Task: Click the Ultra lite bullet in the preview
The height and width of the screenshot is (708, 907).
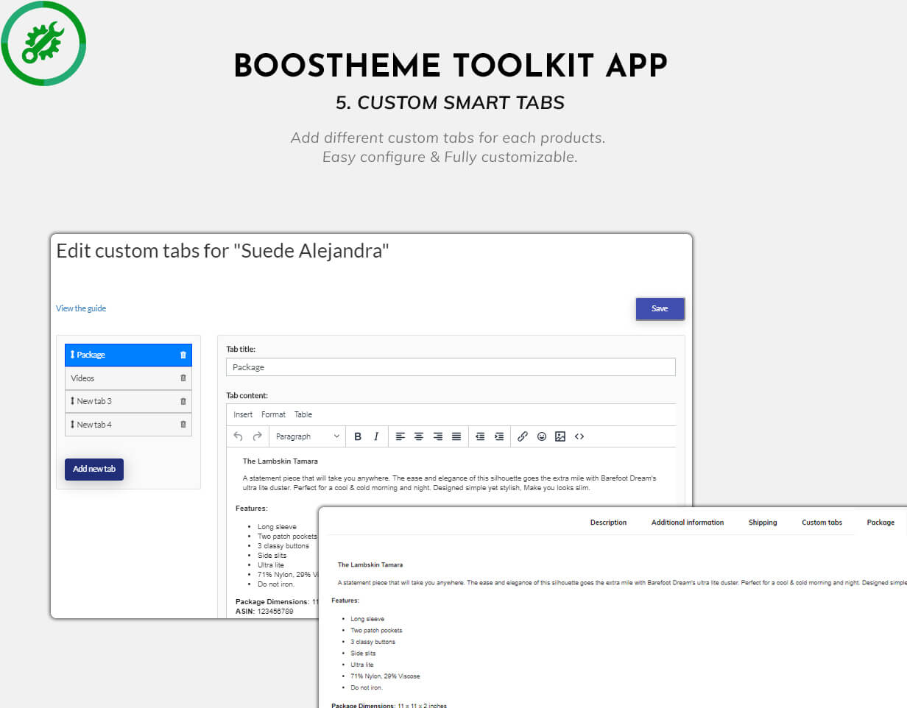Action: [362, 665]
